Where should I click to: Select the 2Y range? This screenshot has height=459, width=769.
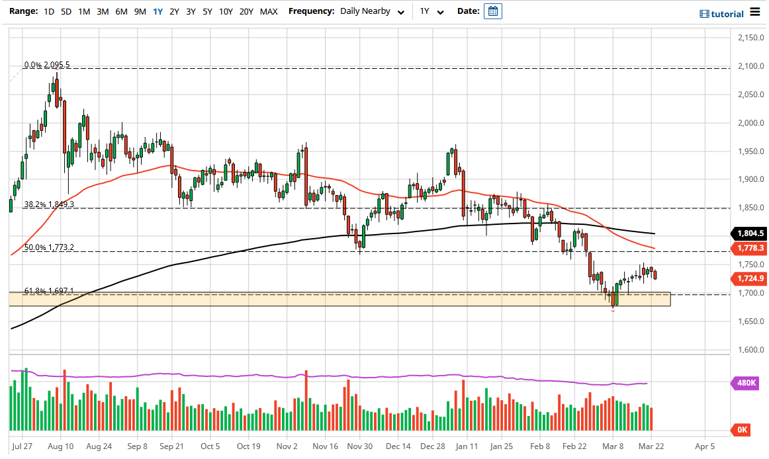(x=174, y=11)
